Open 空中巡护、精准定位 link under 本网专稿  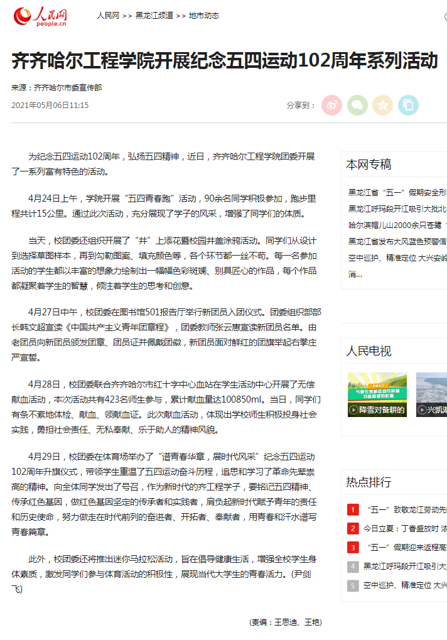click(397, 258)
